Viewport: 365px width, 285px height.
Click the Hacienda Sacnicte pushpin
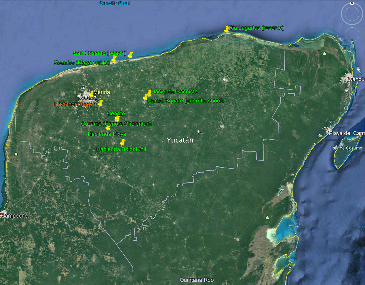[149, 93]
